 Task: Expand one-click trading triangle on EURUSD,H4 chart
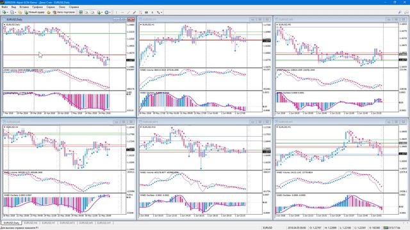click(4, 127)
